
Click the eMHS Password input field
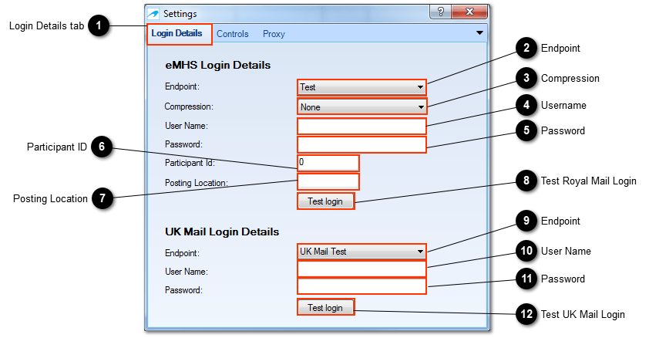click(x=361, y=145)
